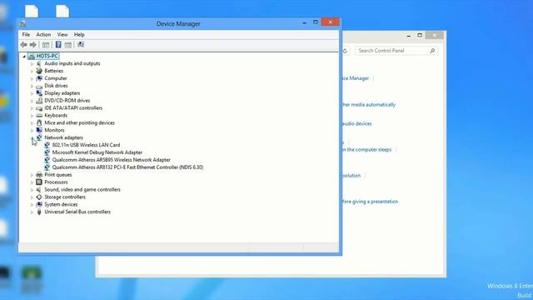The height and width of the screenshot is (300, 533).
Task: Toggle the show/hide console tree toolbar icon
Action: point(46,44)
